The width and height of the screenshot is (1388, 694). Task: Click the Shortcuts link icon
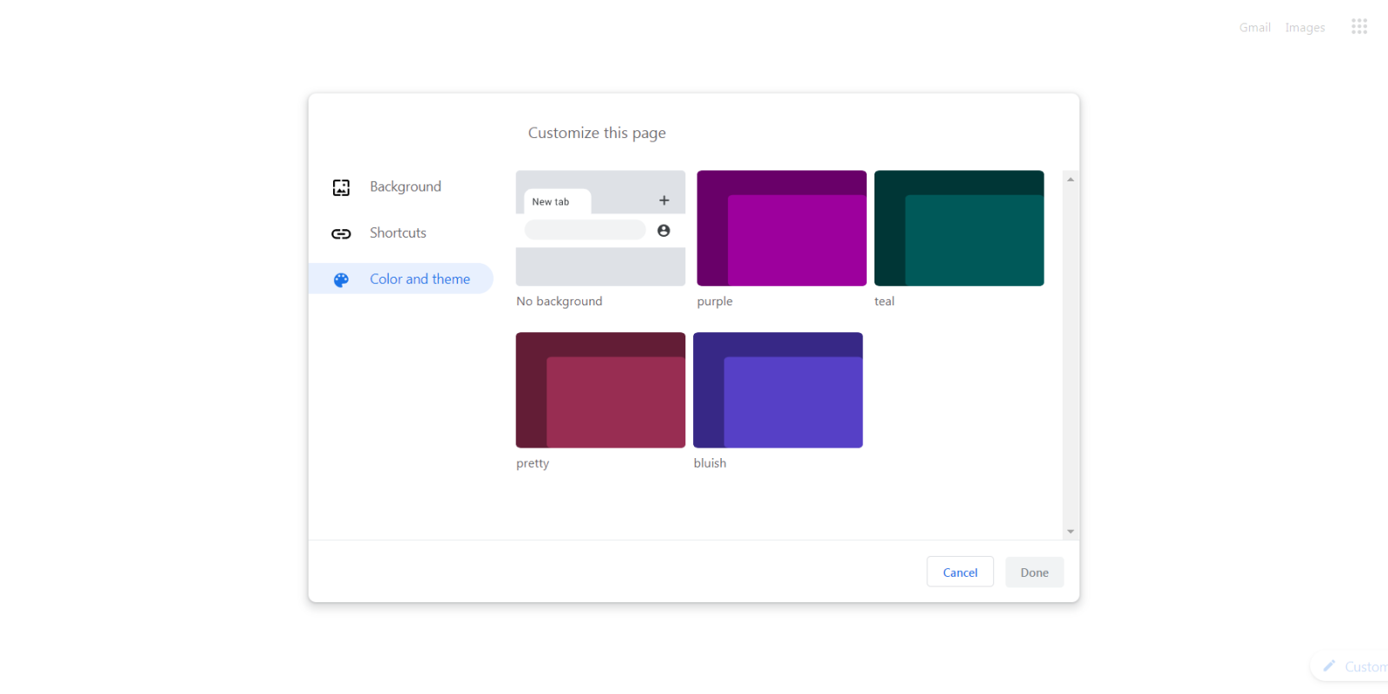[341, 234]
